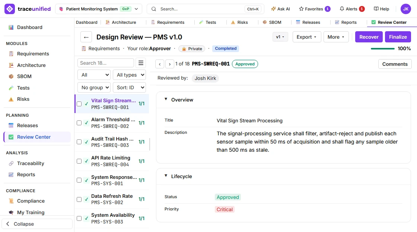Open JK user avatar menu
This screenshot has height=232, width=417.
(405, 9)
